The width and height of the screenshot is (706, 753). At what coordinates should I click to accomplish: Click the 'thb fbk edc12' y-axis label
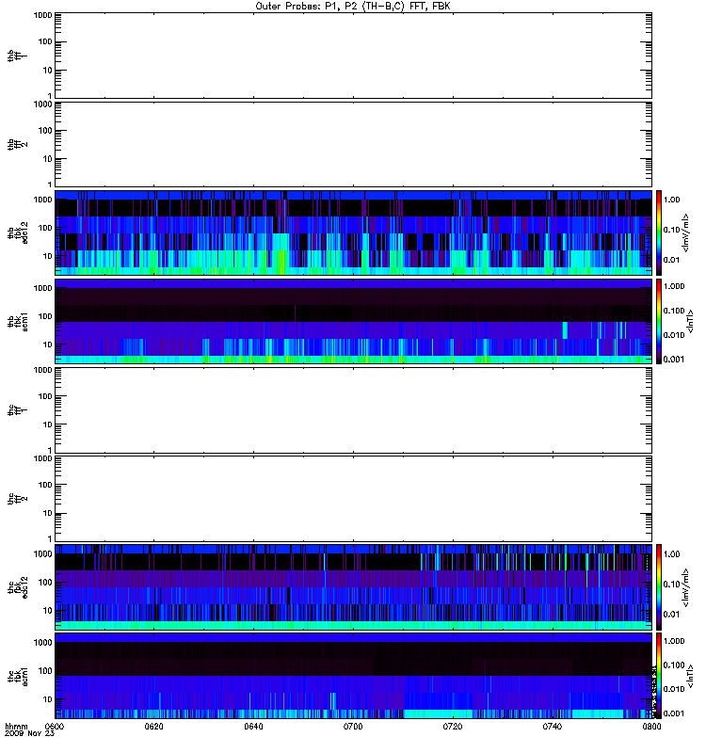tap(18, 232)
